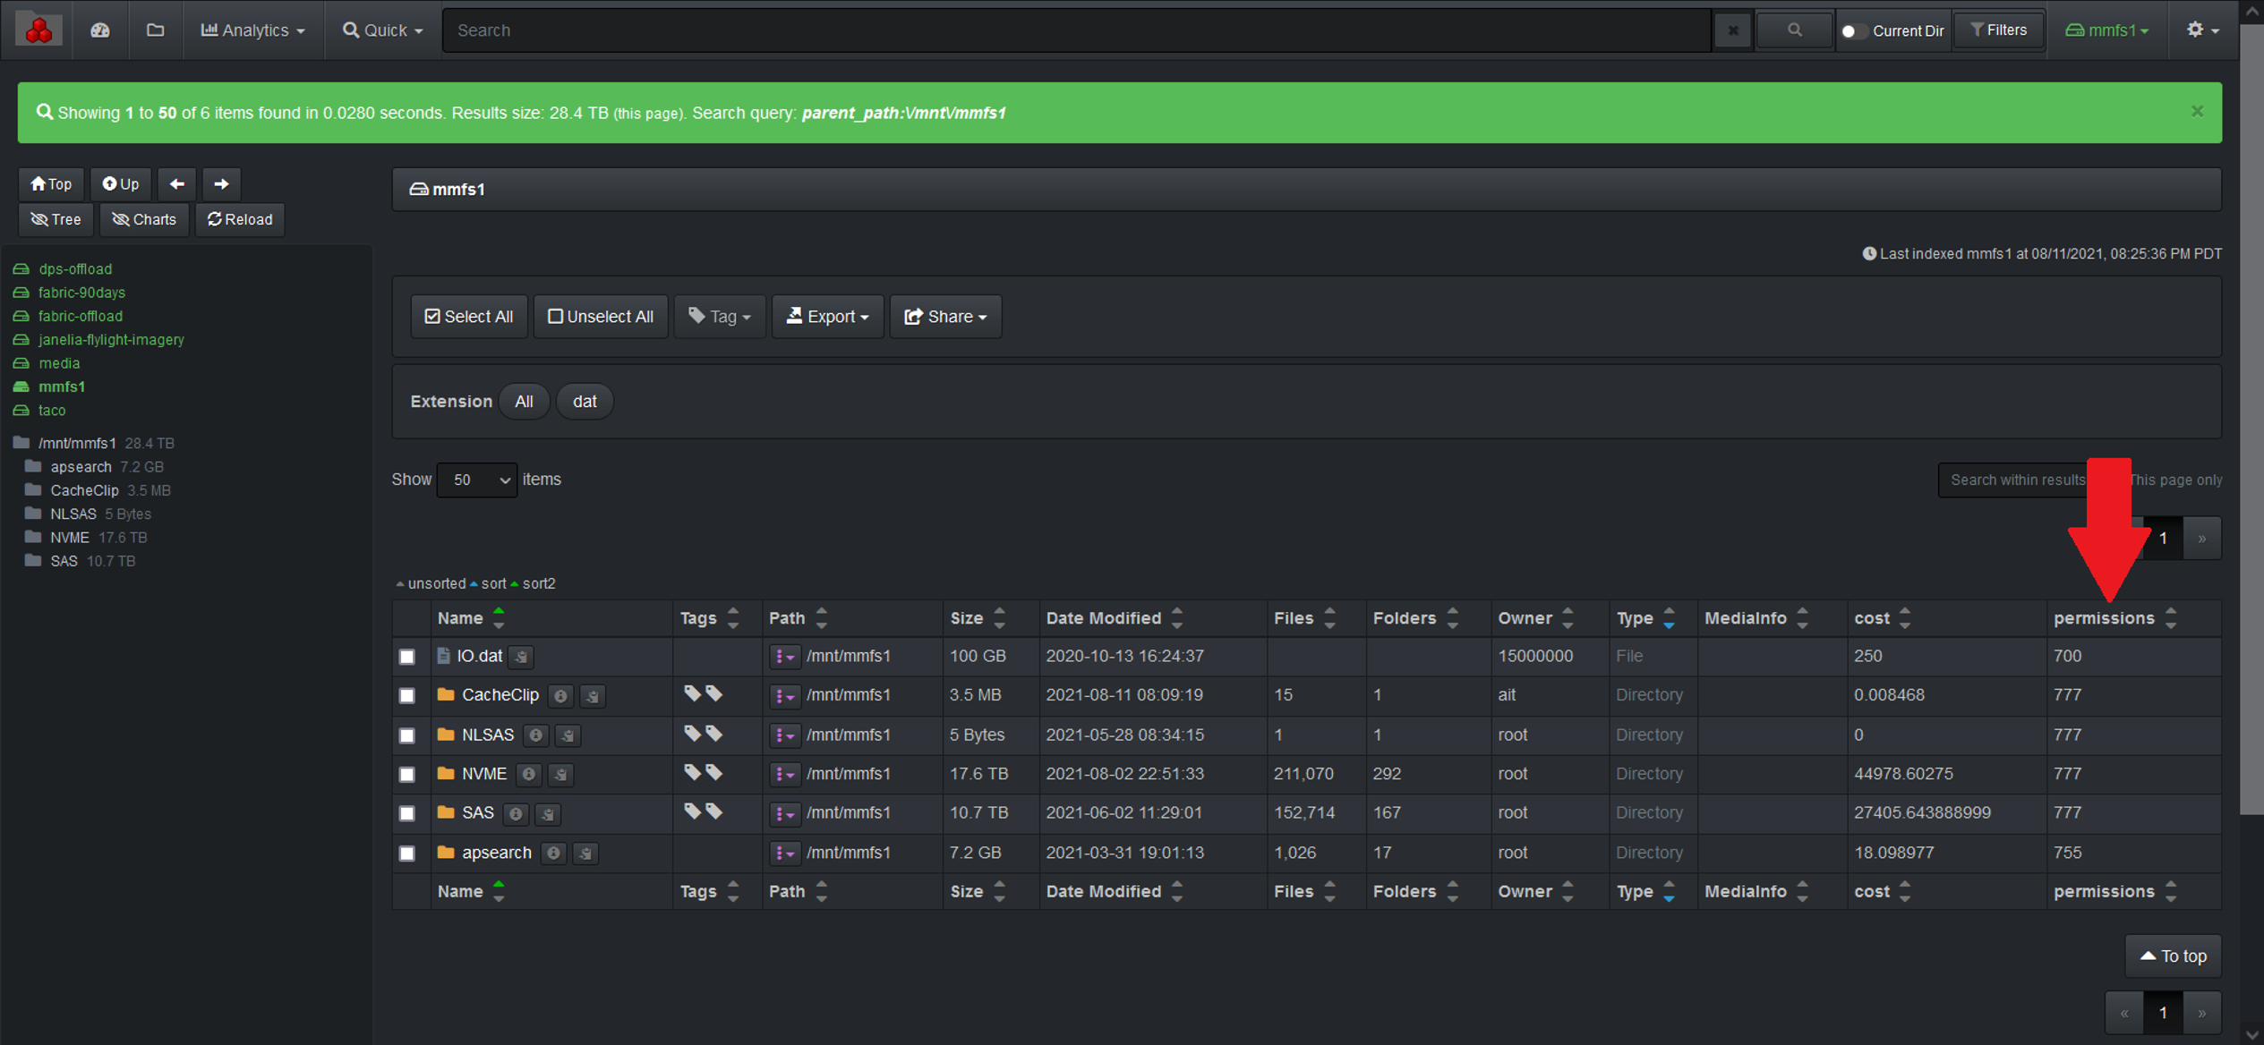The height and width of the screenshot is (1045, 2264).
Task: Open the dashboard gauge icon
Action: [x=100, y=30]
